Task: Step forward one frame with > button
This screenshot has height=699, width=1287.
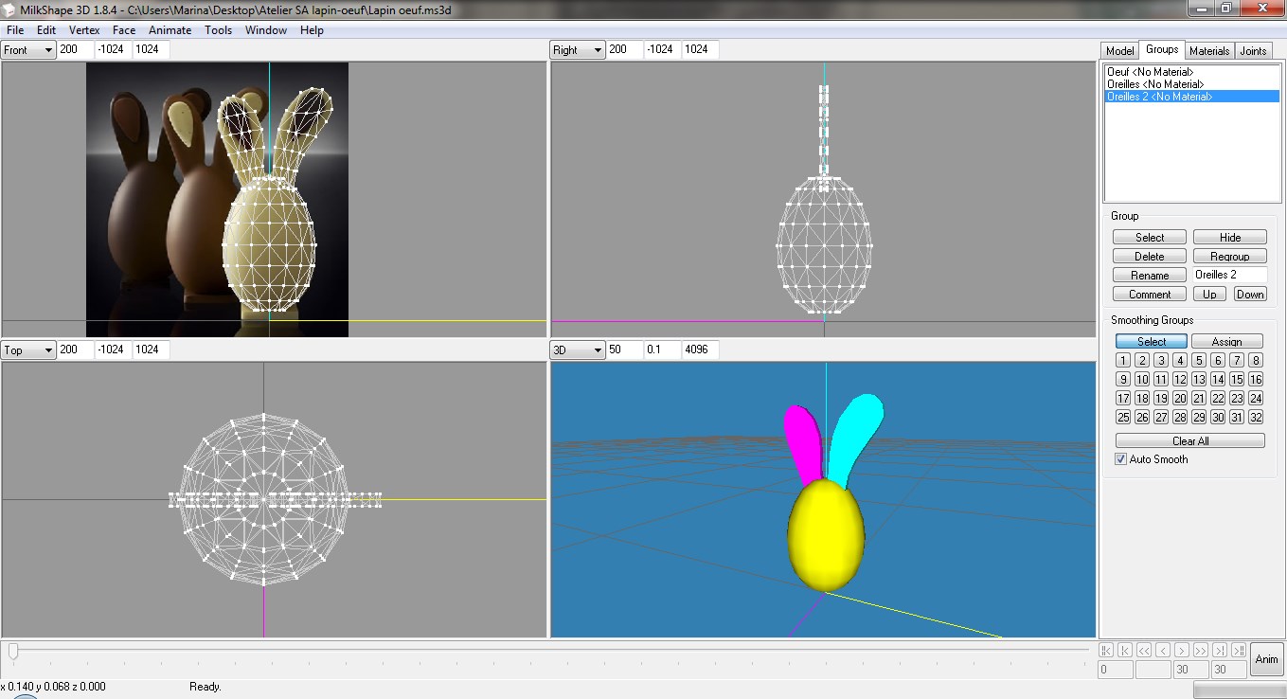Action: tap(1182, 650)
